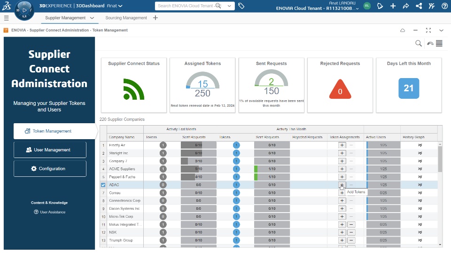
Task: Click the cloud icon in widget header
Action: [x=403, y=30]
